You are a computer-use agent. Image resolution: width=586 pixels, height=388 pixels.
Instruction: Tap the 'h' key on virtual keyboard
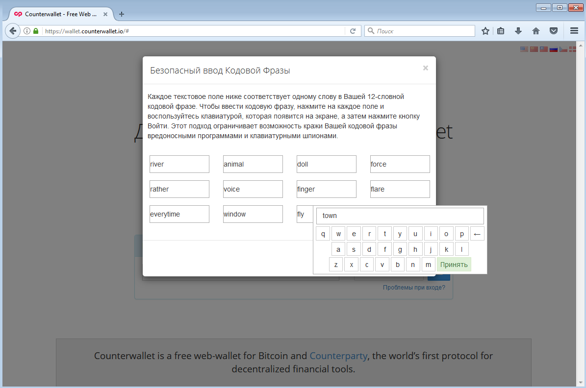(415, 249)
